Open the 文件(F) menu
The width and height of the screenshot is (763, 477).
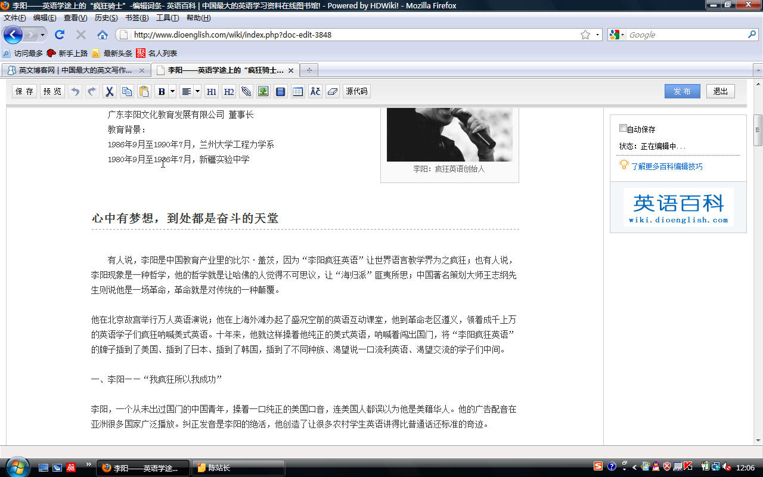[x=14, y=18]
